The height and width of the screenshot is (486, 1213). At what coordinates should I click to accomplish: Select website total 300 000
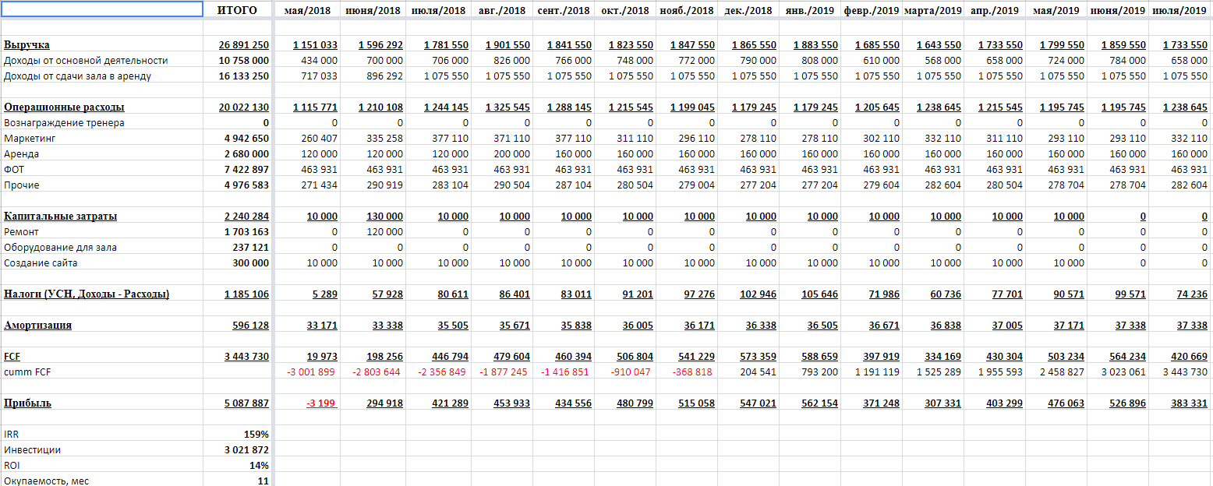pos(237,263)
